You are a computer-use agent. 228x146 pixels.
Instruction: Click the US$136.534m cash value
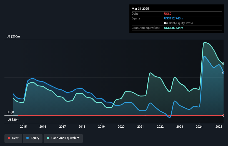pyautogui.click(x=174, y=28)
